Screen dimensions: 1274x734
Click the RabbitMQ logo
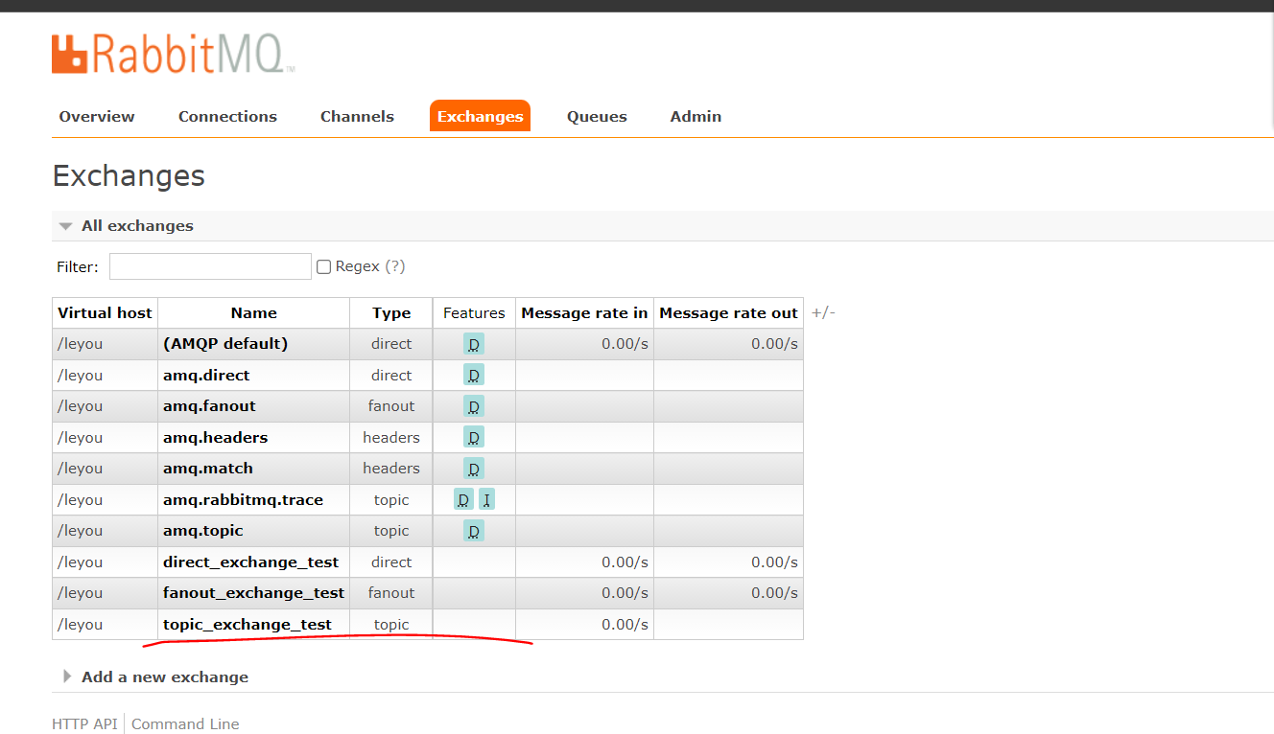pyautogui.click(x=173, y=55)
